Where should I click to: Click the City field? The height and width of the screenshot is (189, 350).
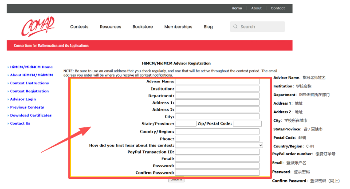click(217, 116)
